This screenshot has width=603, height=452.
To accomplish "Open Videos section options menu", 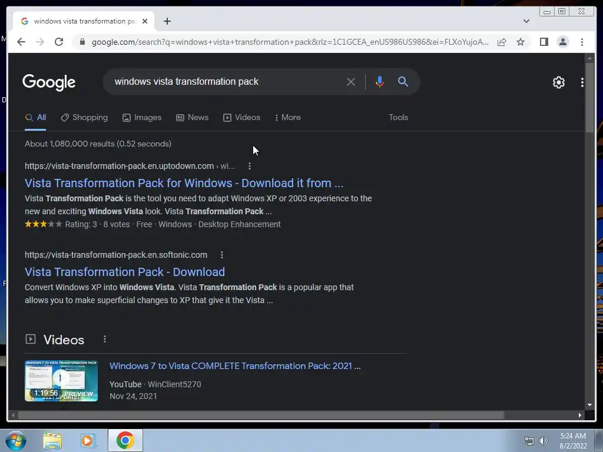I will 105,340.
